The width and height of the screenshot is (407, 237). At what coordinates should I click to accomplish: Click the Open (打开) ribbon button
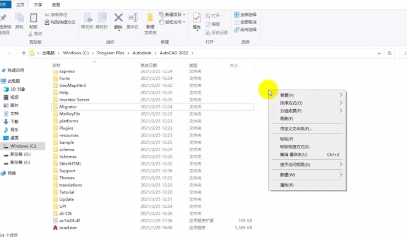coord(214,16)
